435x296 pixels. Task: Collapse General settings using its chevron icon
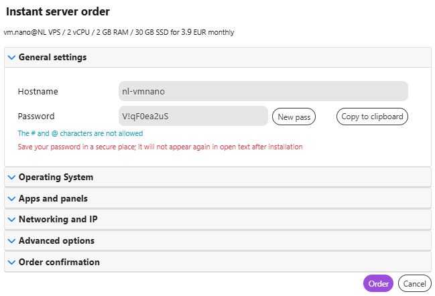pos(11,58)
